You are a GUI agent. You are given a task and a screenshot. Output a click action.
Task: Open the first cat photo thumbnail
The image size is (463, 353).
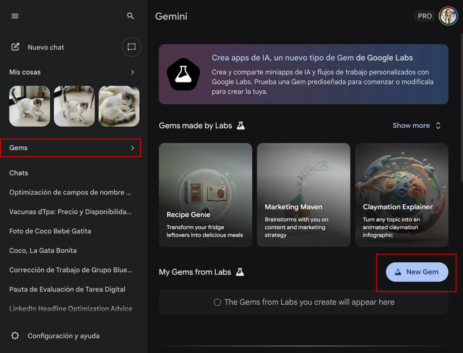coord(29,106)
